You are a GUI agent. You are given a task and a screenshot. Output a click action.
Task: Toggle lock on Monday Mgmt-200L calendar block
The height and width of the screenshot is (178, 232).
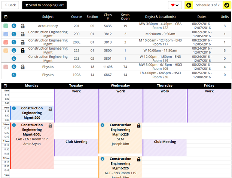click(50, 125)
